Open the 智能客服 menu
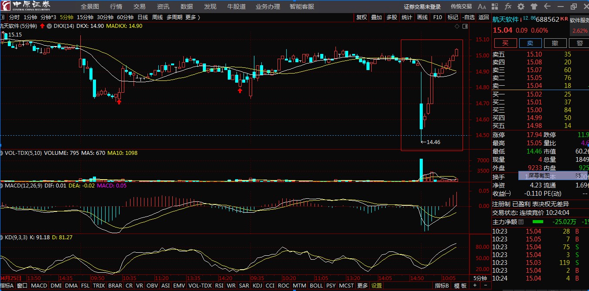The height and width of the screenshot is (291, 589). tap(302, 7)
